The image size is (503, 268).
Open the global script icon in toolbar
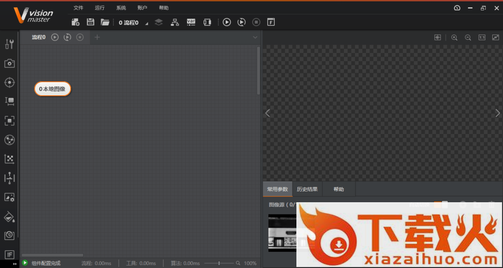click(207, 22)
